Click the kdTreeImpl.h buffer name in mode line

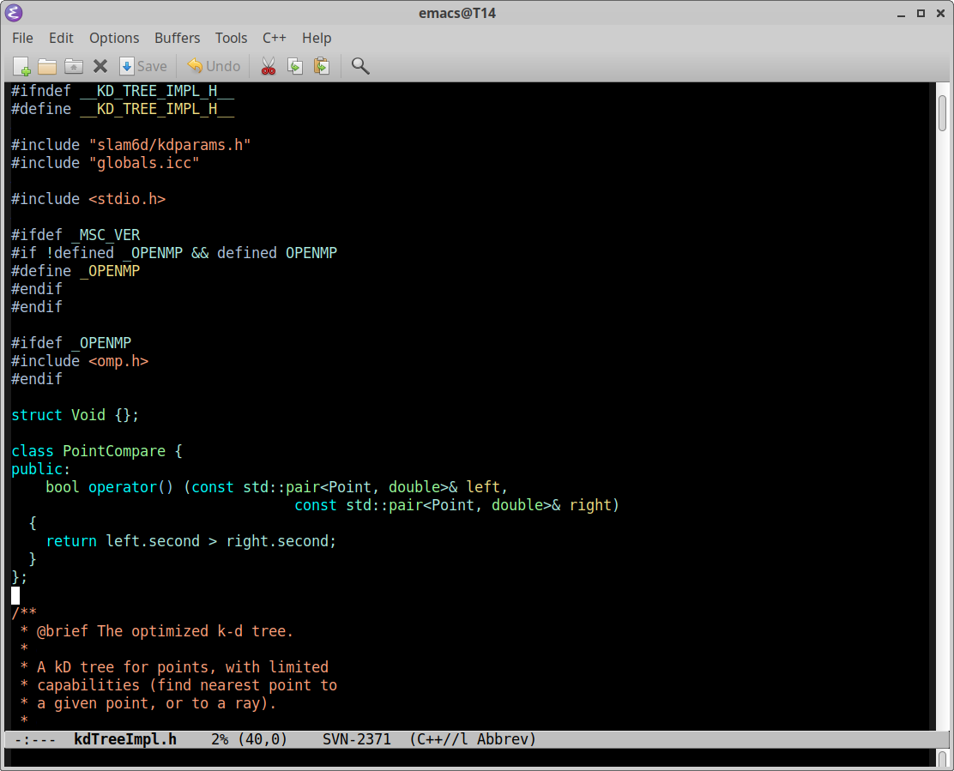coord(125,738)
